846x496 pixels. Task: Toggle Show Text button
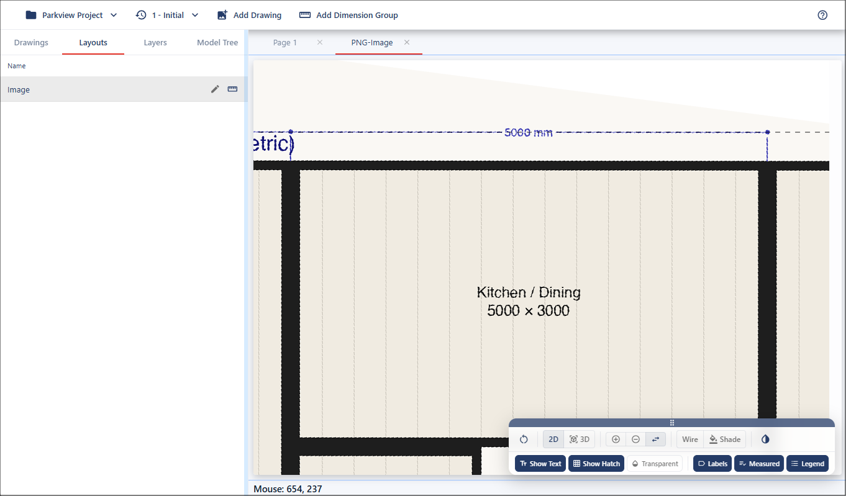(540, 464)
